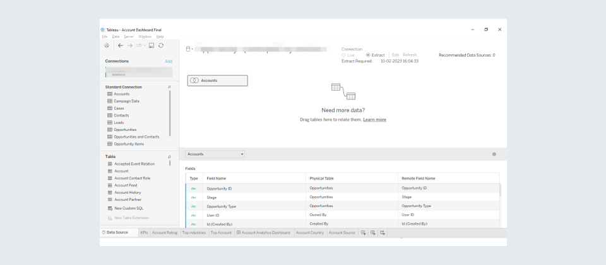Open the settings gear above the fields grid

(x=494, y=154)
